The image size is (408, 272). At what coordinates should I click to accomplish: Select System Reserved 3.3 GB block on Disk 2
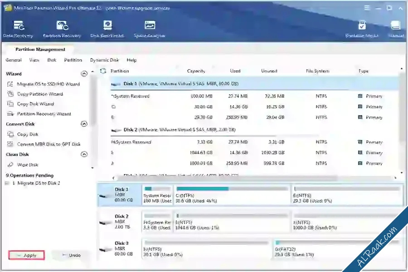(157, 222)
